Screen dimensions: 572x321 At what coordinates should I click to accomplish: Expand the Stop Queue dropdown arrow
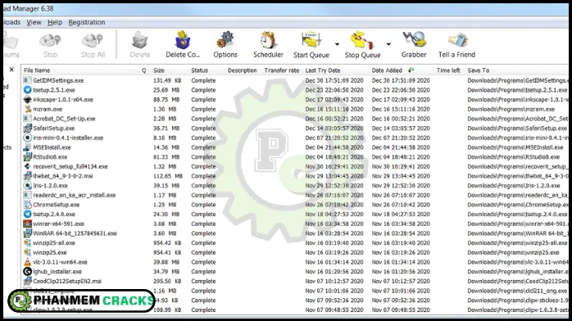[388, 44]
